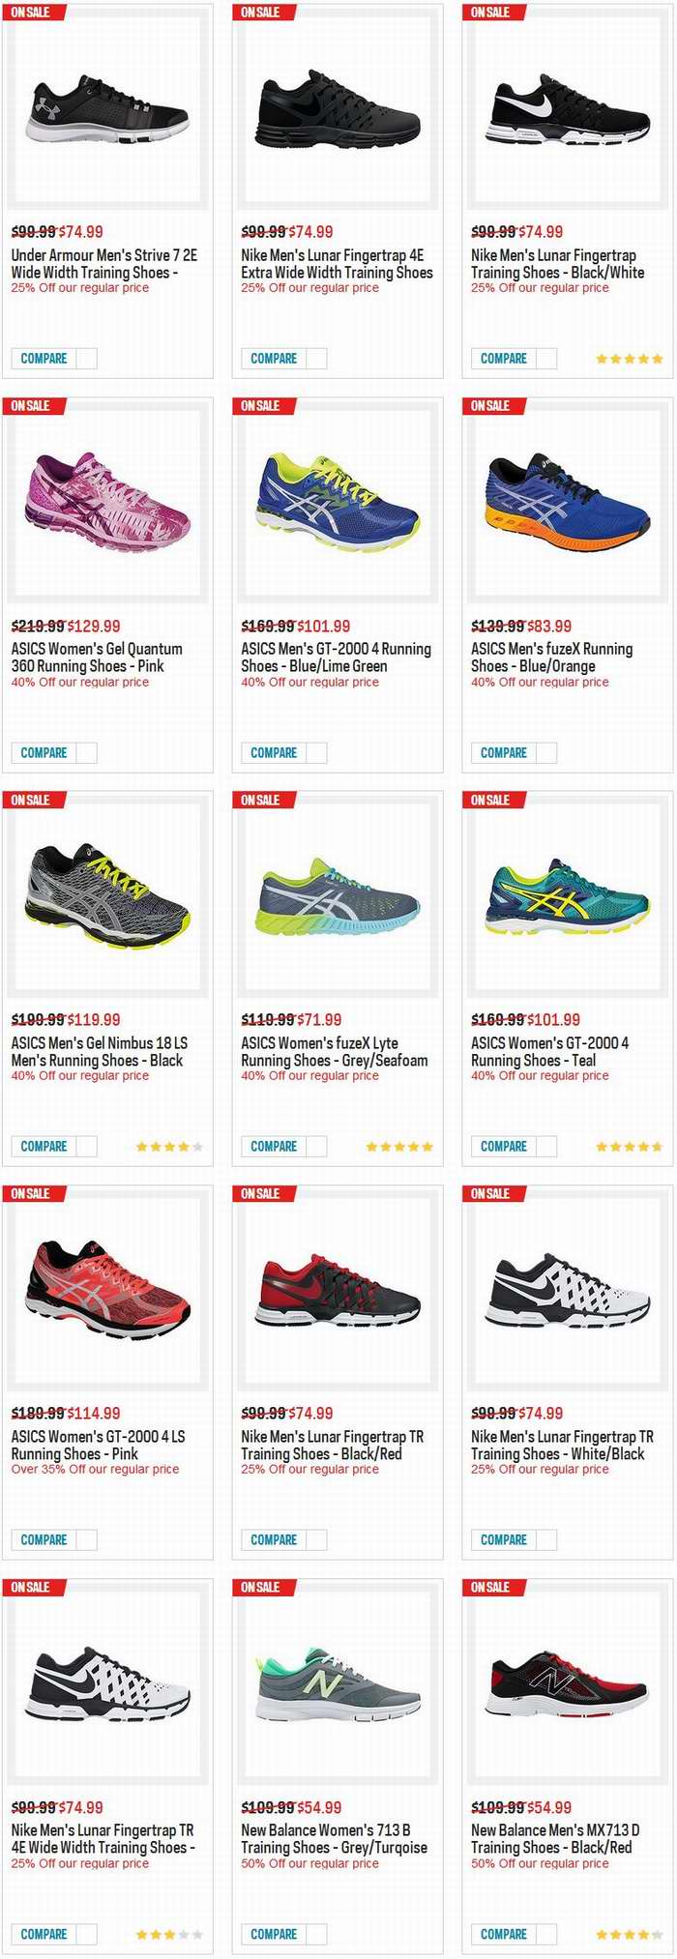Click the five-star rating of Nike Fingertrap Black/White
The image size is (677, 1959).
coord(630,359)
